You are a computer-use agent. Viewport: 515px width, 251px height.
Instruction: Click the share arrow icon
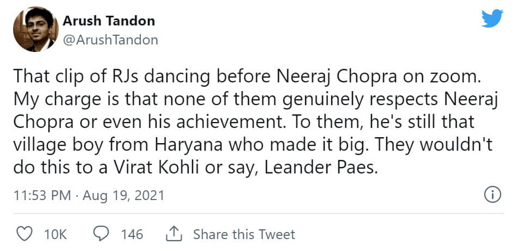[173, 234]
